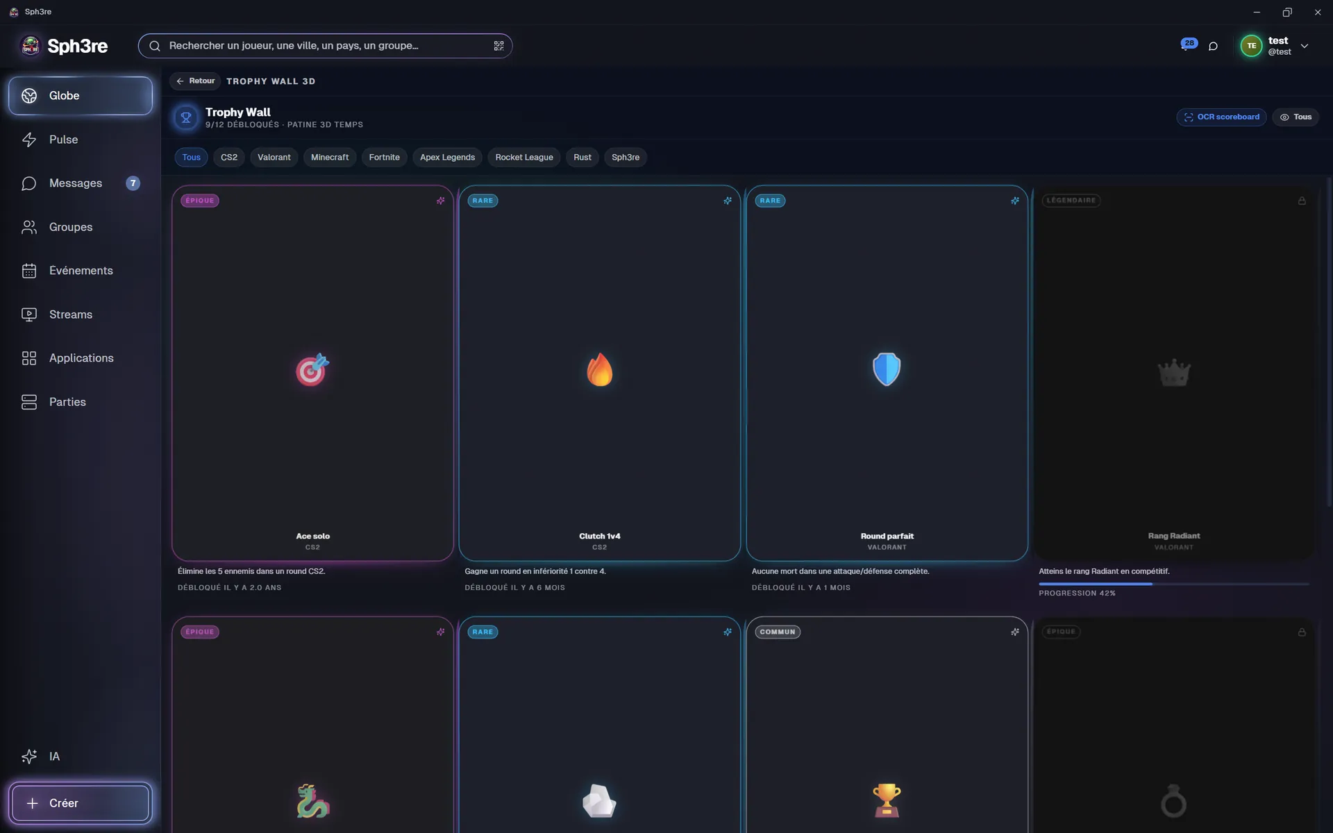The height and width of the screenshot is (833, 1333).
Task: Click the lock icon on Rang Radiant card
Action: coord(1302,201)
